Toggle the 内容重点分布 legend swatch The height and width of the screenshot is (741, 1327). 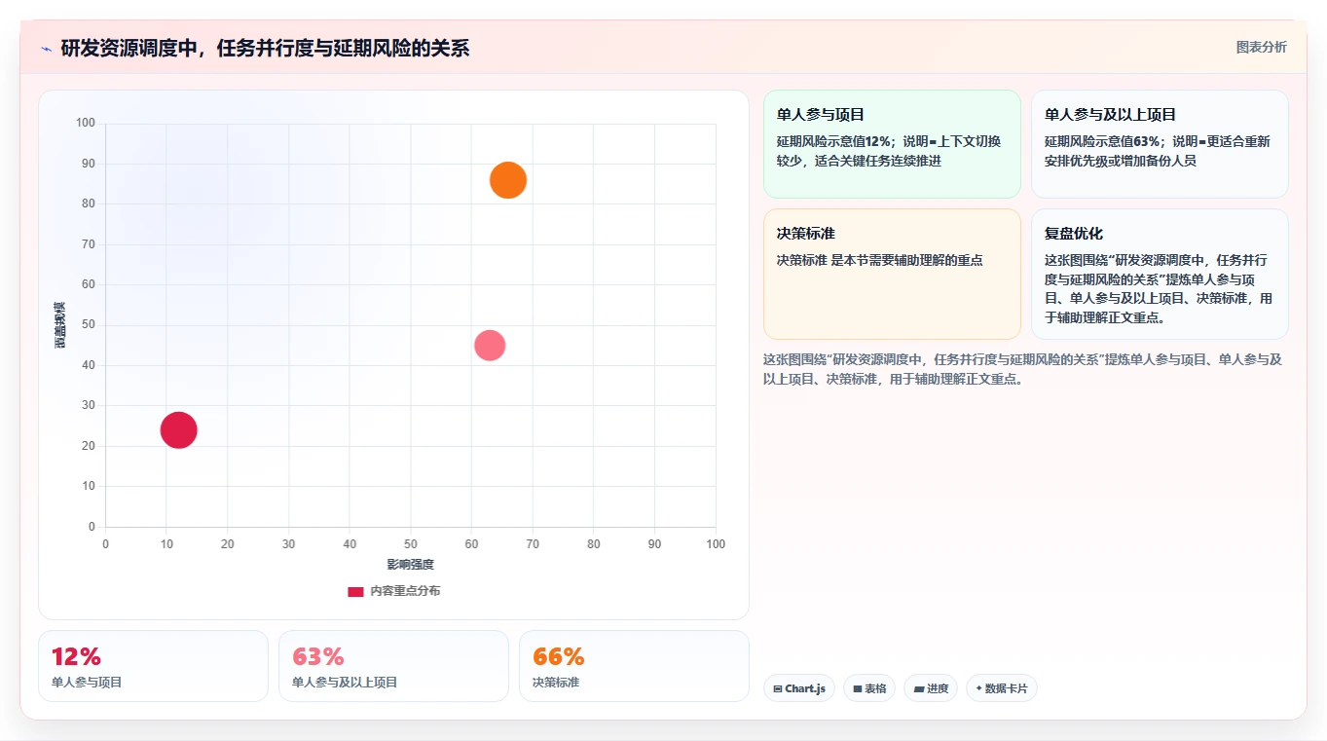click(355, 591)
